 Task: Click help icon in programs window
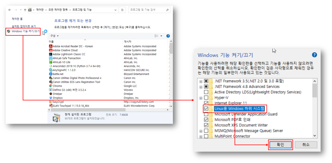point(168,36)
